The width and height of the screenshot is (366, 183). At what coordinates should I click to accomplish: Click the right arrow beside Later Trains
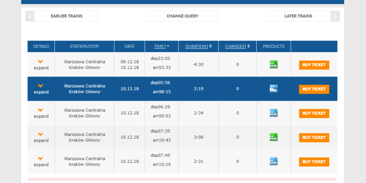pos(335,17)
